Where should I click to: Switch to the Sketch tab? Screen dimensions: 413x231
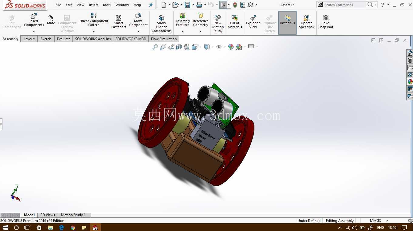(46, 39)
